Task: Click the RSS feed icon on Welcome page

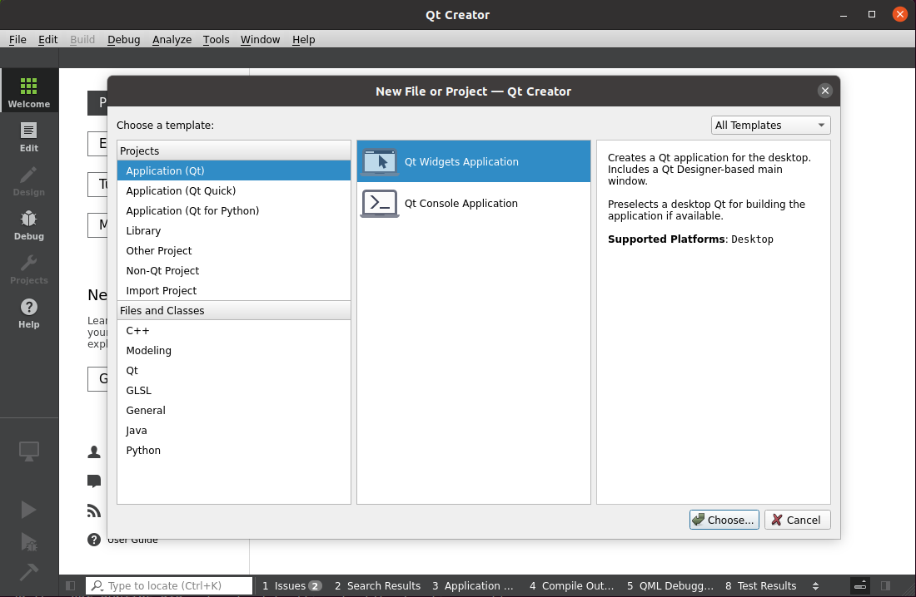Action: coord(94,511)
